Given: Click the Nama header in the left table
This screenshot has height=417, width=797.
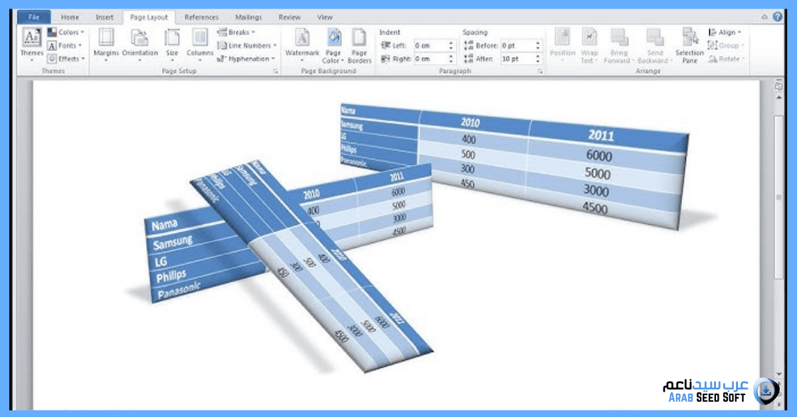Looking at the screenshot, I should [165, 225].
